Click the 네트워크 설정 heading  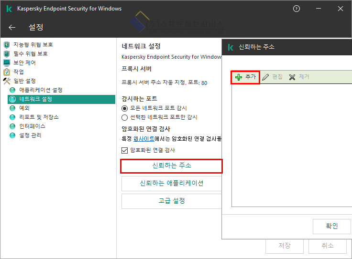(141, 46)
